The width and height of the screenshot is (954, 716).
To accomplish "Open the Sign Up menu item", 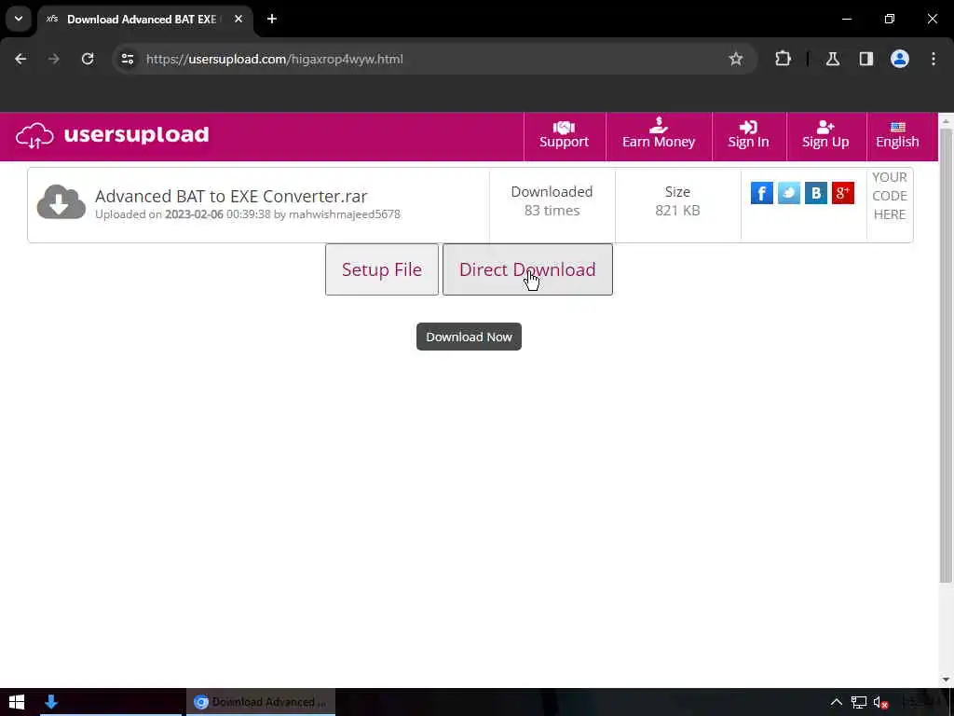I will click(x=825, y=136).
